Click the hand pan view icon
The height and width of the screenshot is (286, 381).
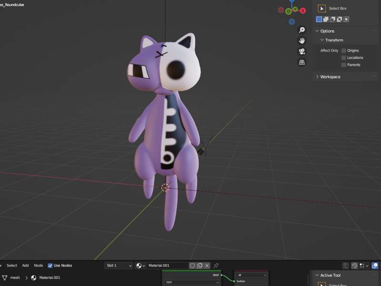pos(302,40)
